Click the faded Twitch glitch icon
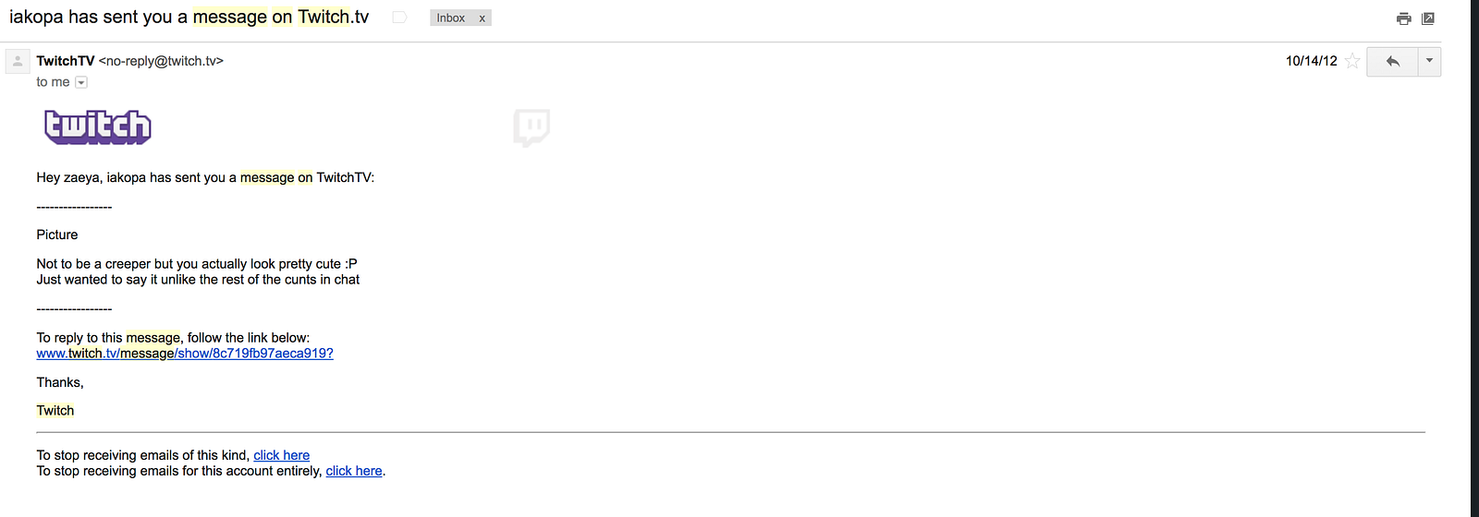The height and width of the screenshot is (517, 1479). tap(532, 127)
